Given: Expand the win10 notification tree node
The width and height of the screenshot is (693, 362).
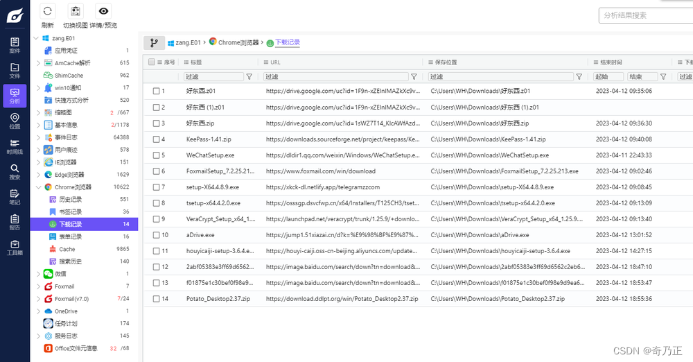Looking at the screenshot, I should point(38,87).
